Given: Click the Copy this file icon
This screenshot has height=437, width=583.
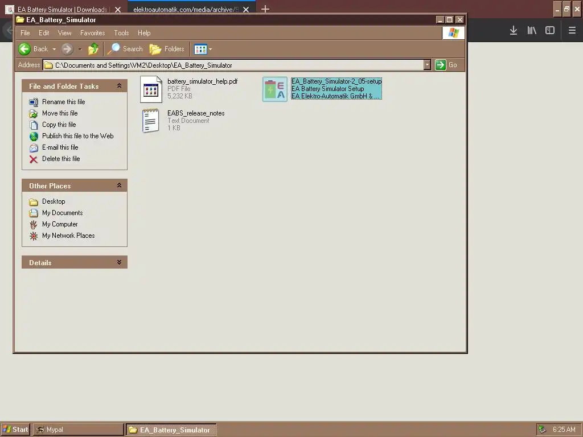Looking at the screenshot, I should tap(34, 125).
